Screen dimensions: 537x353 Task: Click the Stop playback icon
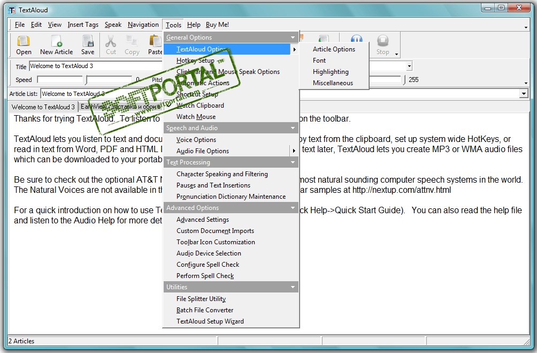coord(382,41)
